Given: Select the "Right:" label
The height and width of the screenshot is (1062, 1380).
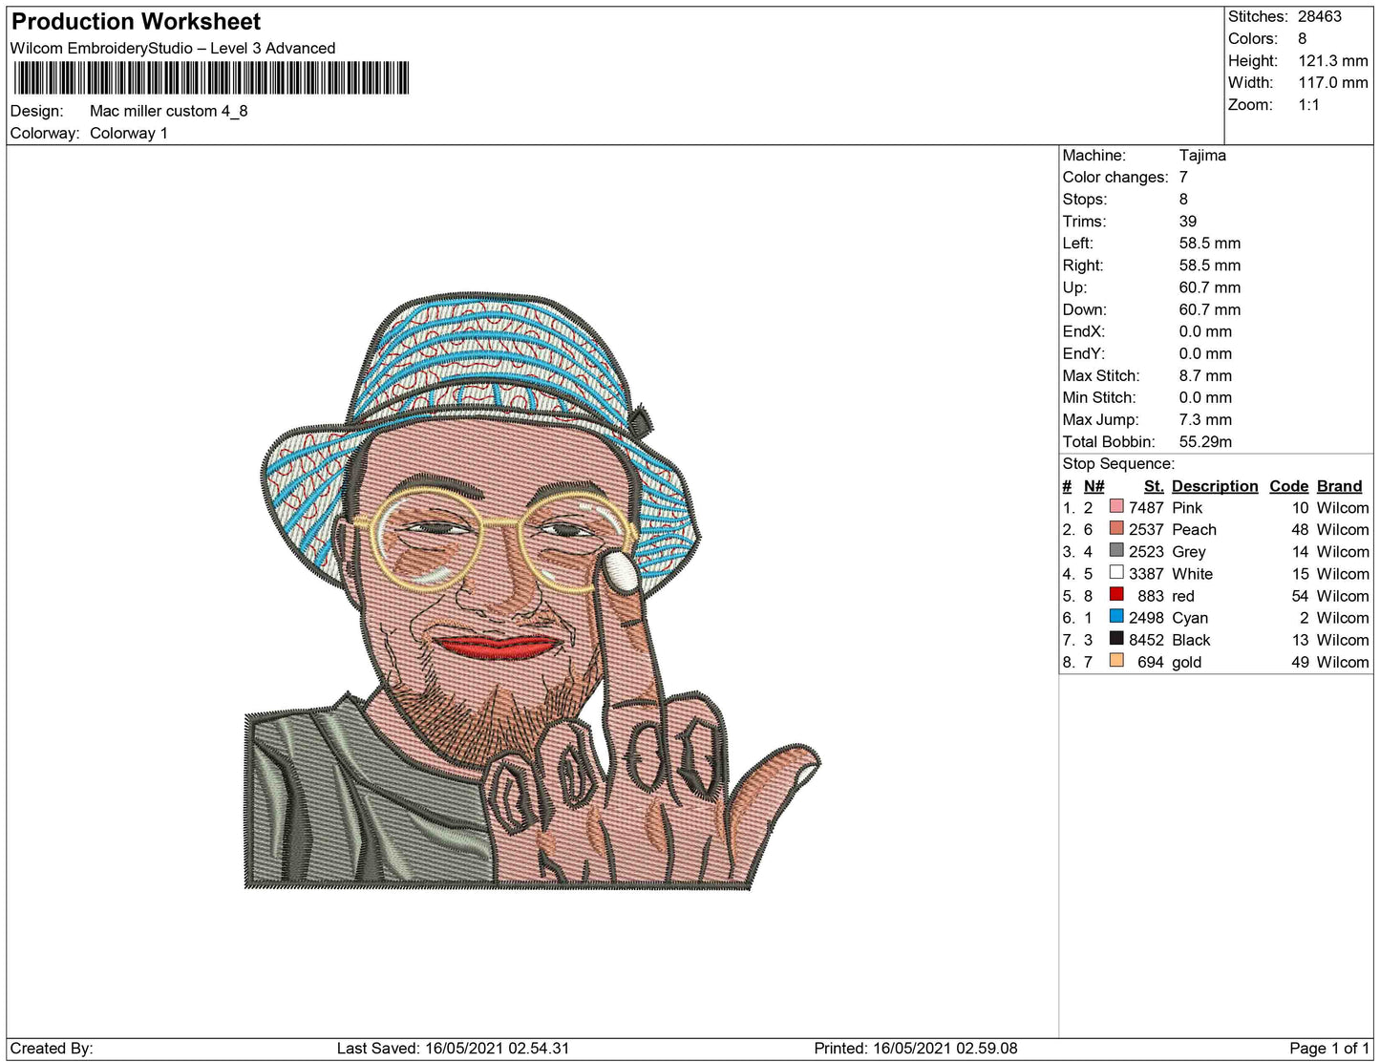Looking at the screenshot, I should coord(1083,265).
